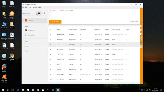Image resolution: width=164 pixels, height=92 pixels.
Task: Click the plus icon for New table
Action: pyautogui.click(x=26, y=35)
